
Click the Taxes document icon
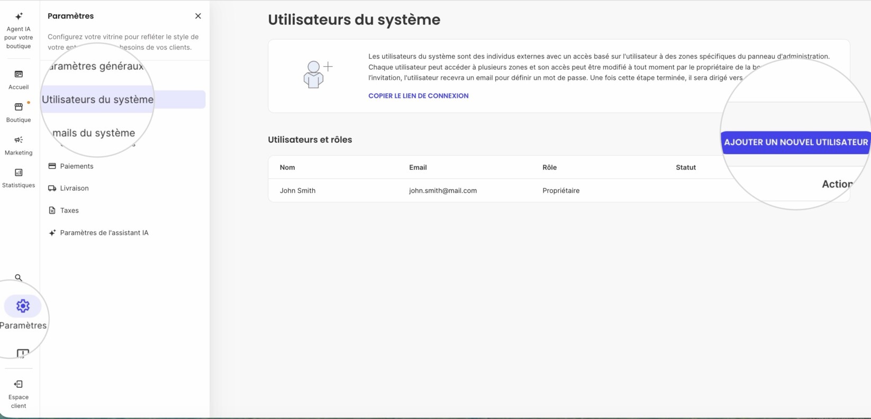[x=52, y=211]
